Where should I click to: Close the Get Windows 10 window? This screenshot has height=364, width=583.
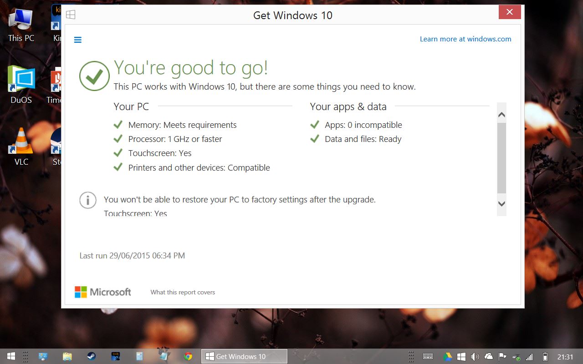click(510, 12)
